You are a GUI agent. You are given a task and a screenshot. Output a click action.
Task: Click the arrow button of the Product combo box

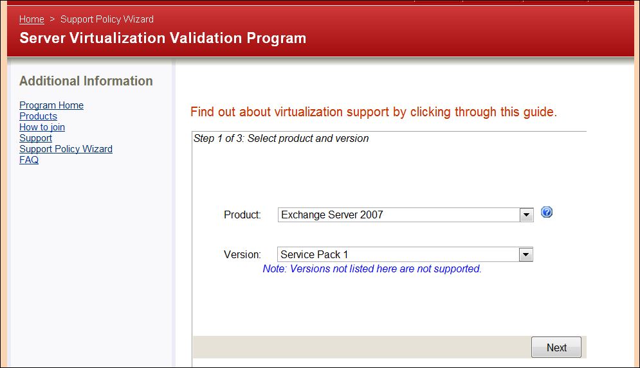point(527,215)
